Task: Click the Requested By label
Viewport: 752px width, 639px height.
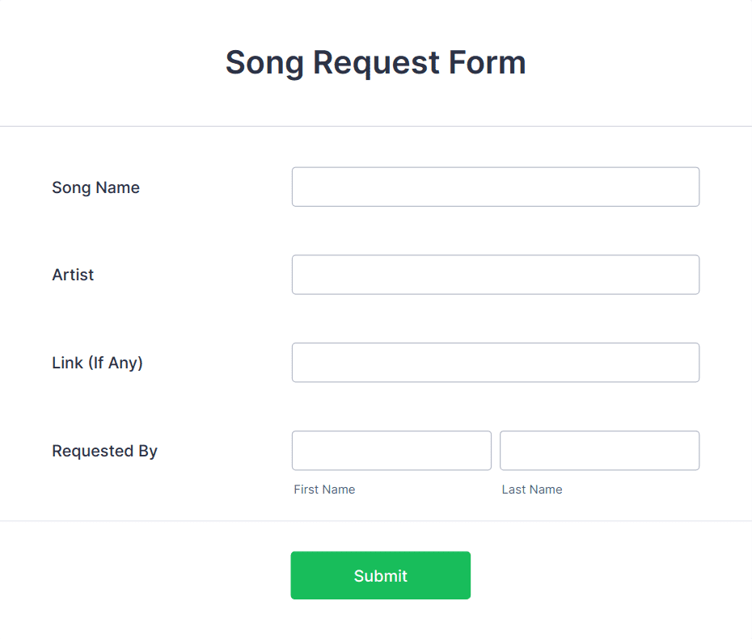Action: click(x=104, y=451)
